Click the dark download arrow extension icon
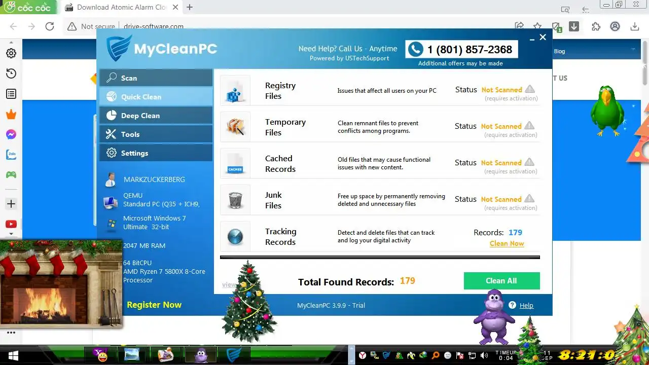Screen dimensions: 649x365 [574, 26]
